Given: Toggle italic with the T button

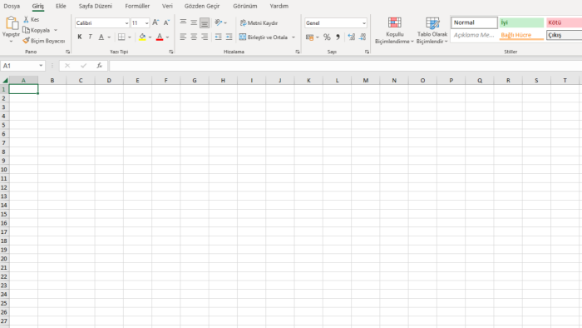Looking at the screenshot, I should tap(90, 37).
